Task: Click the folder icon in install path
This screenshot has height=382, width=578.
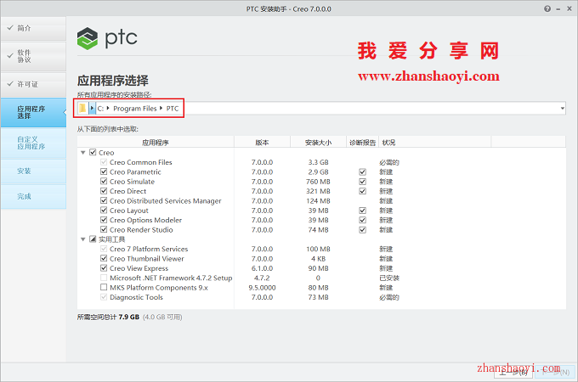Action: click(82, 108)
